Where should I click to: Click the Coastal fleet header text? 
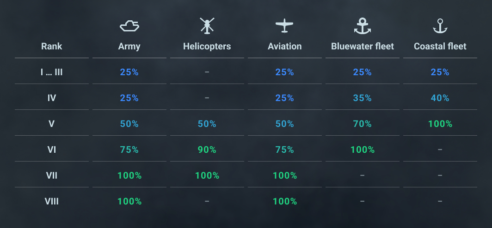point(440,46)
